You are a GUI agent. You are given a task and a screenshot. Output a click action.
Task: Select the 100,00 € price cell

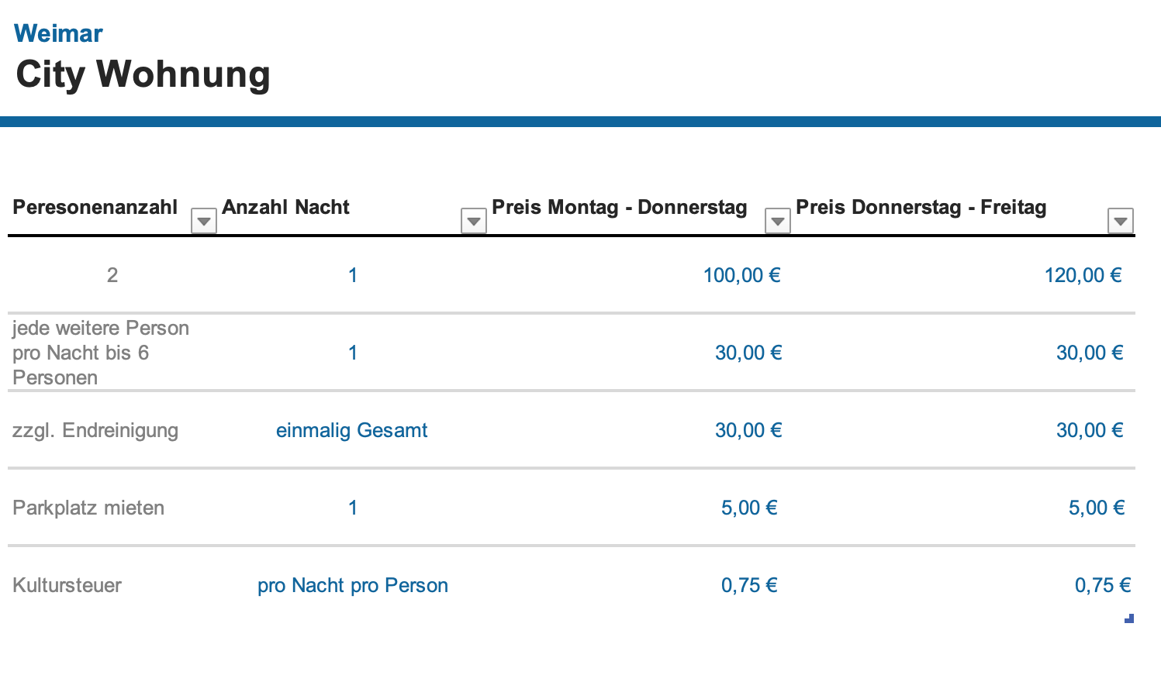[741, 275]
